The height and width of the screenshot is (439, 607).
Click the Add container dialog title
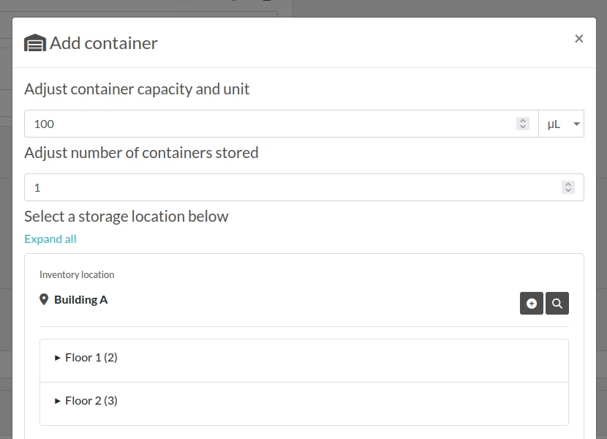pos(104,43)
